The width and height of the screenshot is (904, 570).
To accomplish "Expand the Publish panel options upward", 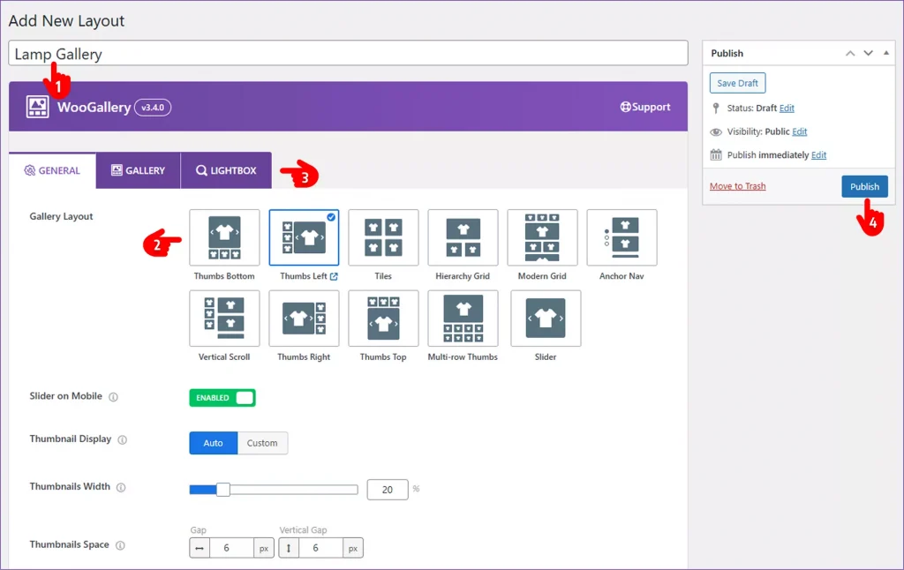I will 850,53.
